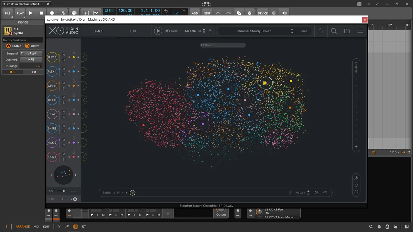Enable the arranger loop toggle
This screenshot has height=232, width=413.
[x=176, y=13]
